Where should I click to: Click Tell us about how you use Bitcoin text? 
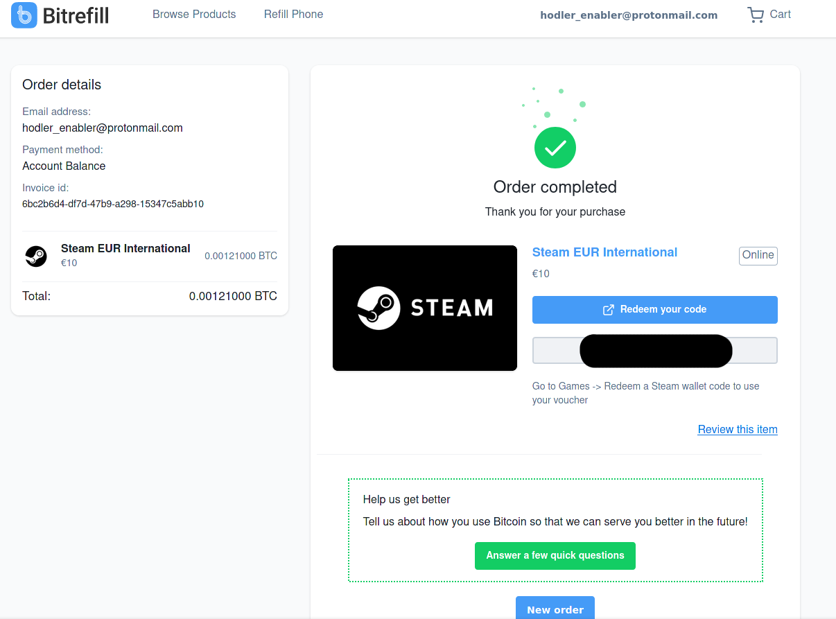pos(555,522)
